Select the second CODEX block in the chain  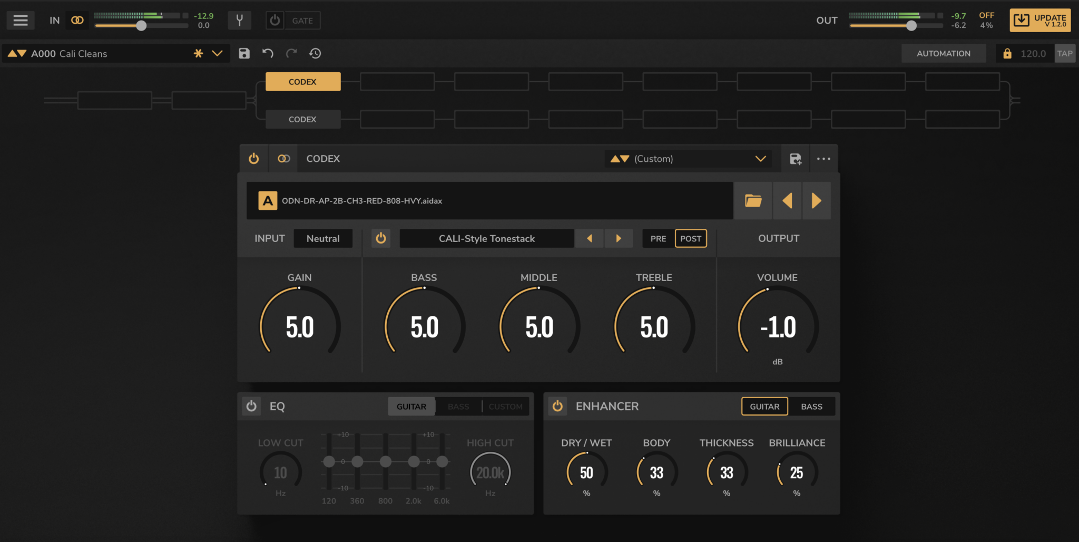302,119
